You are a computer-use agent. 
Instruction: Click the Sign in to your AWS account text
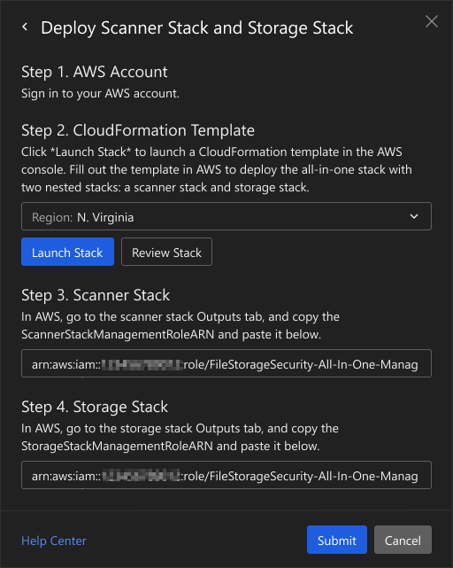[100, 93]
